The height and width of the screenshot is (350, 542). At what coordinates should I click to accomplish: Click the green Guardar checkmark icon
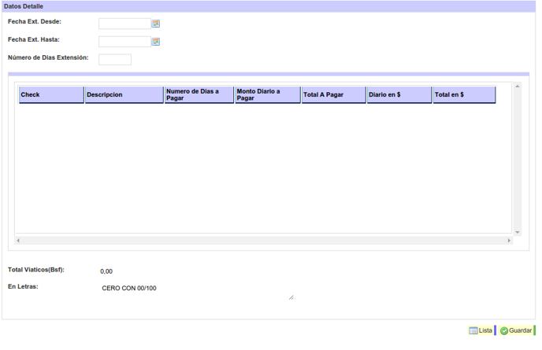pyautogui.click(x=504, y=330)
